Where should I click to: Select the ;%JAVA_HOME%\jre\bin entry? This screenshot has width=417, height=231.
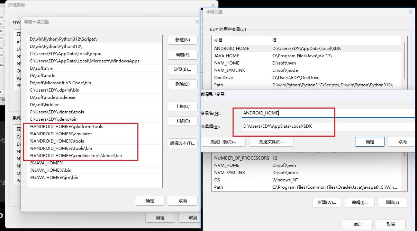[x=95, y=178]
